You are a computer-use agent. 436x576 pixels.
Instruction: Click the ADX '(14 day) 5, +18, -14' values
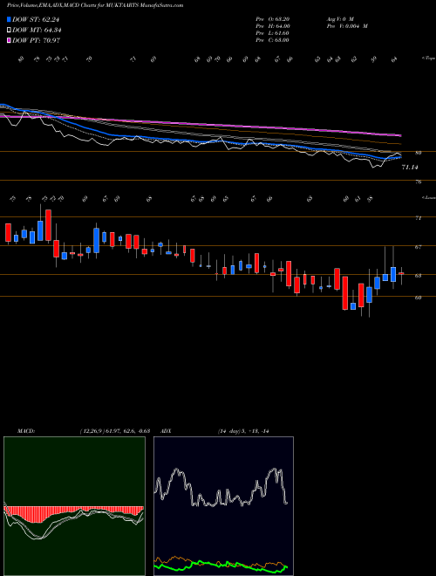point(243,431)
